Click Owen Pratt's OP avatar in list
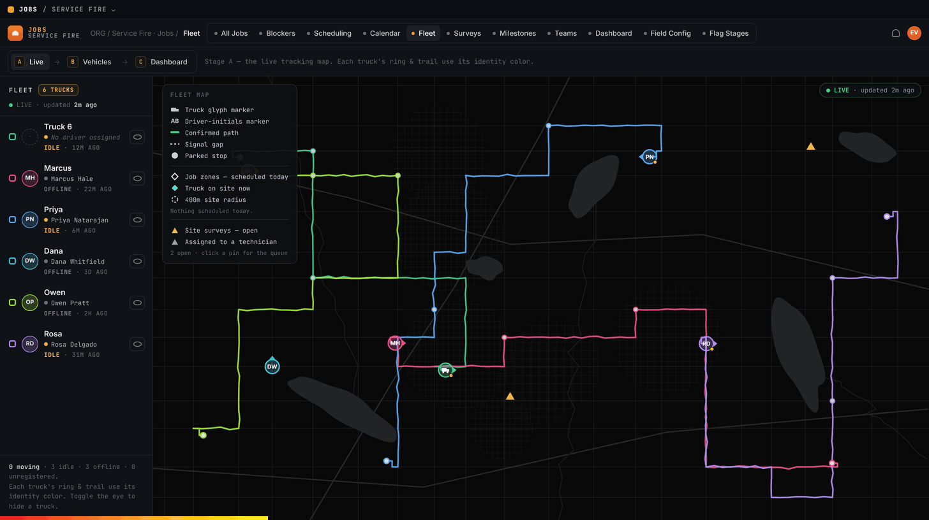This screenshot has height=520, width=929. point(30,303)
